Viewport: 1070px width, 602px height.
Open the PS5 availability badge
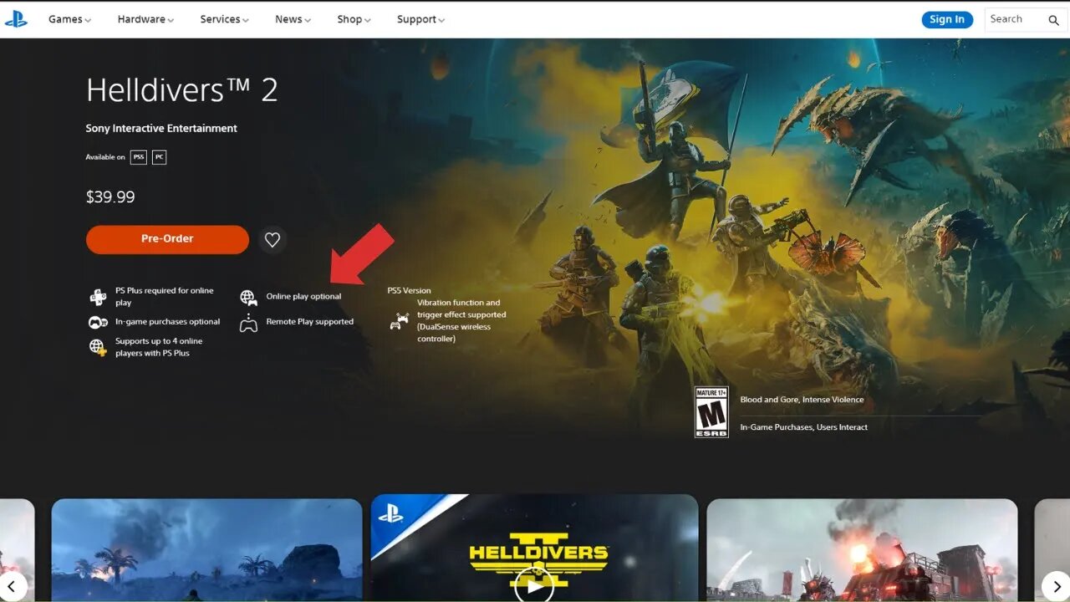pos(138,157)
